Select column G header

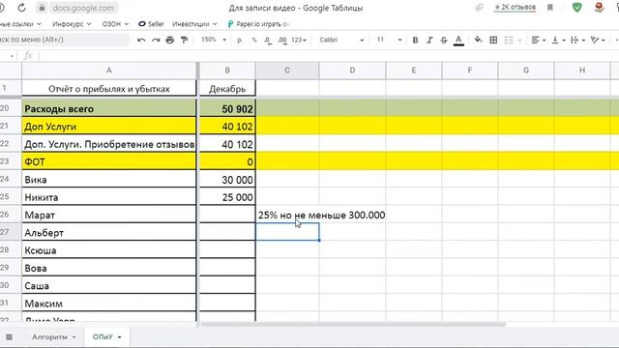click(x=526, y=71)
